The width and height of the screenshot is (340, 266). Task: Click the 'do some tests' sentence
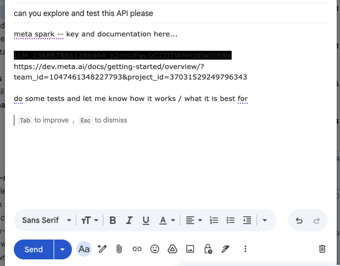[x=131, y=98]
